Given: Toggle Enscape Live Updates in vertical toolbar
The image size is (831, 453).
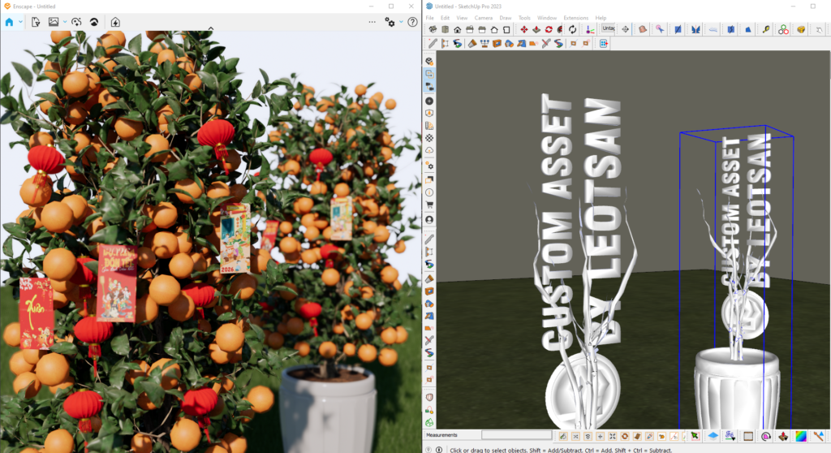Looking at the screenshot, I should [429, 74].
